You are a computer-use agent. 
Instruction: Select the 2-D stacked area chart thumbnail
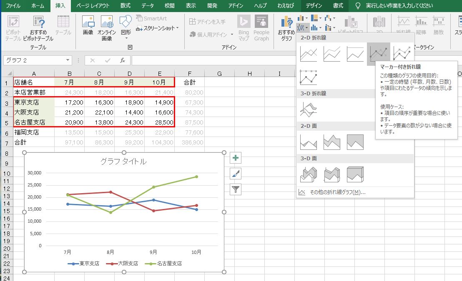click(332, 142)
